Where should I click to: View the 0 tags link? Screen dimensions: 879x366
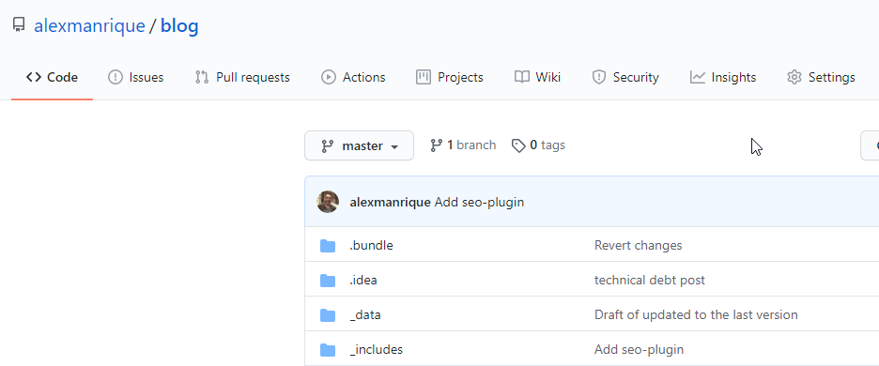point(538,145)
